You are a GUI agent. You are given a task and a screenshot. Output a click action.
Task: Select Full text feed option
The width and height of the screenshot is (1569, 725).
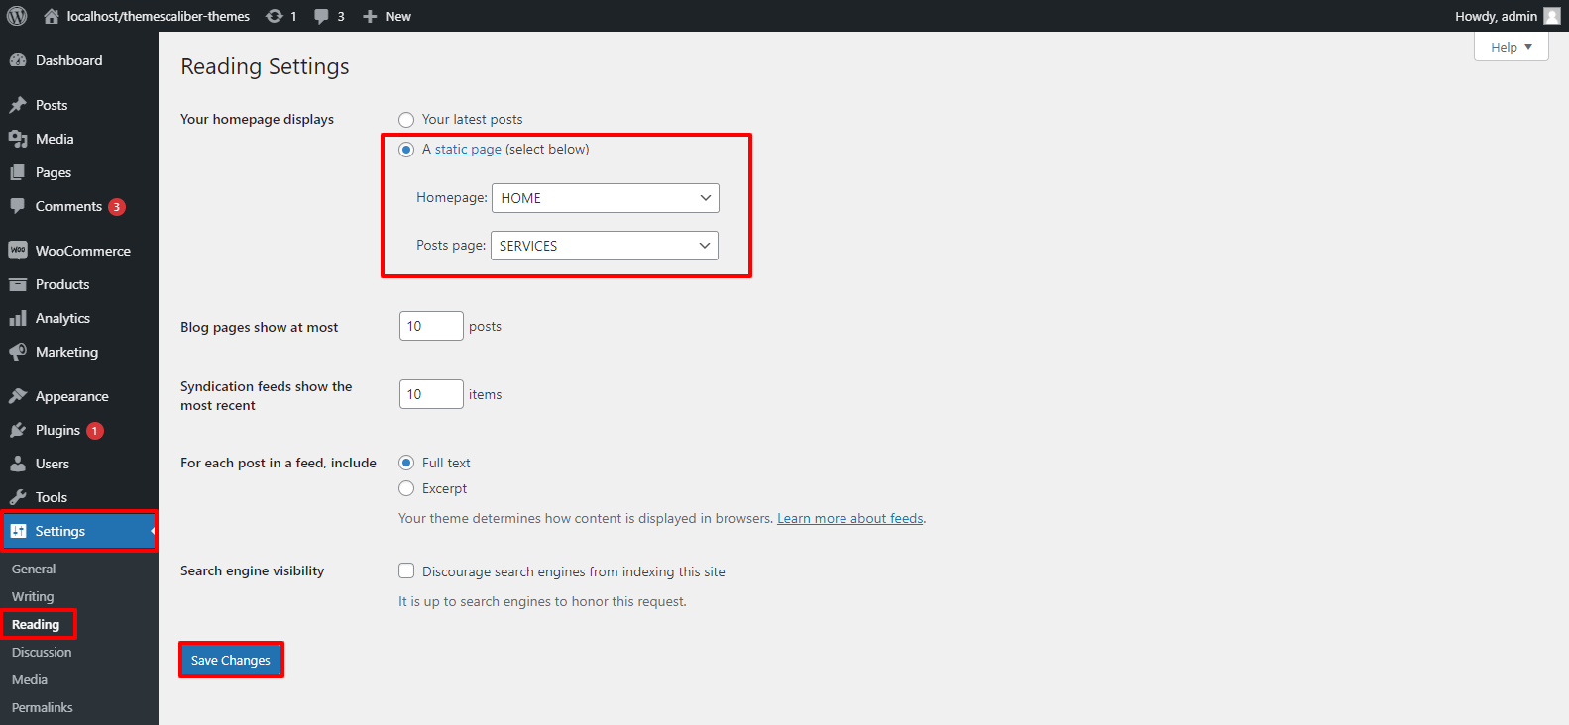point(406,463)
